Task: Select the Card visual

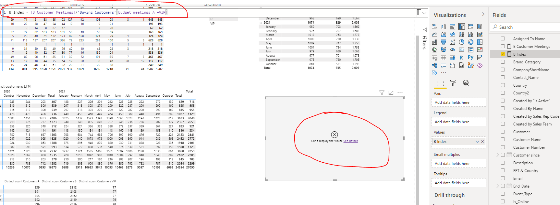Action: (462, 50)
